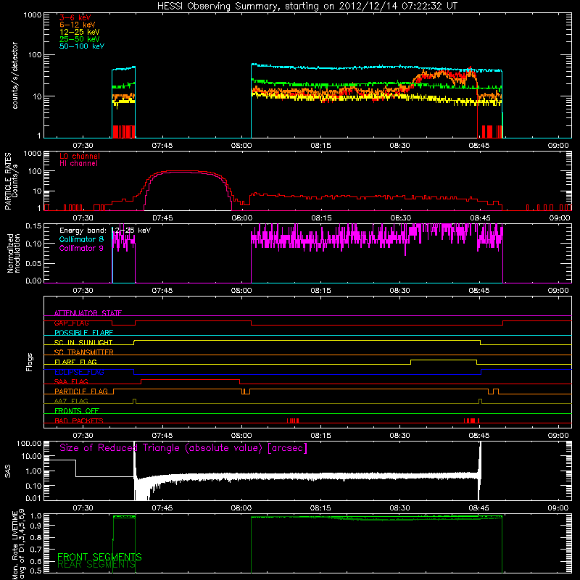Click the 'SAS' vertical axis label
Viewport: 580px width, 580px height.
[8, 471]
